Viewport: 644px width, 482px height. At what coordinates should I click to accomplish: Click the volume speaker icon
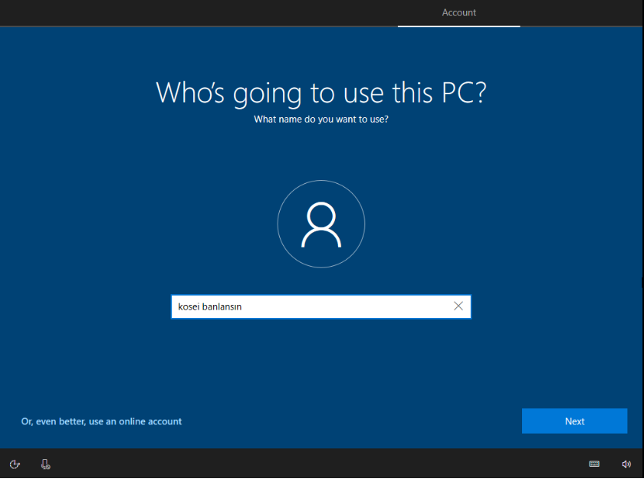(626, 464)
